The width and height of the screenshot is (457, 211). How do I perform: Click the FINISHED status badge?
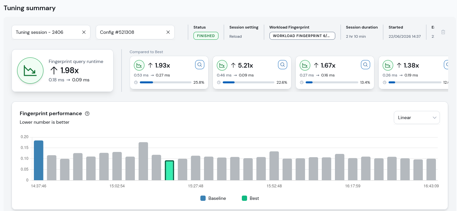click(206, 36)
